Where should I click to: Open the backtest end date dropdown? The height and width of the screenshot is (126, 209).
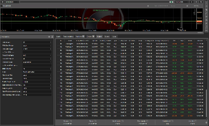[x=182, y=2]
